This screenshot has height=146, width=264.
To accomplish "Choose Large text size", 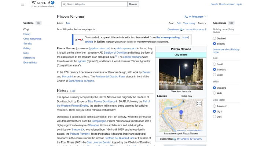I will (x=214, y=75).
